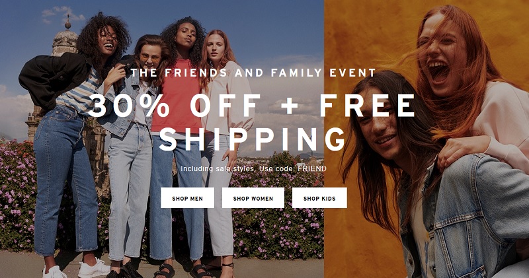Click the white sneakers in the photo
Viewport: 529px width, 278px height.
point(76,269)
